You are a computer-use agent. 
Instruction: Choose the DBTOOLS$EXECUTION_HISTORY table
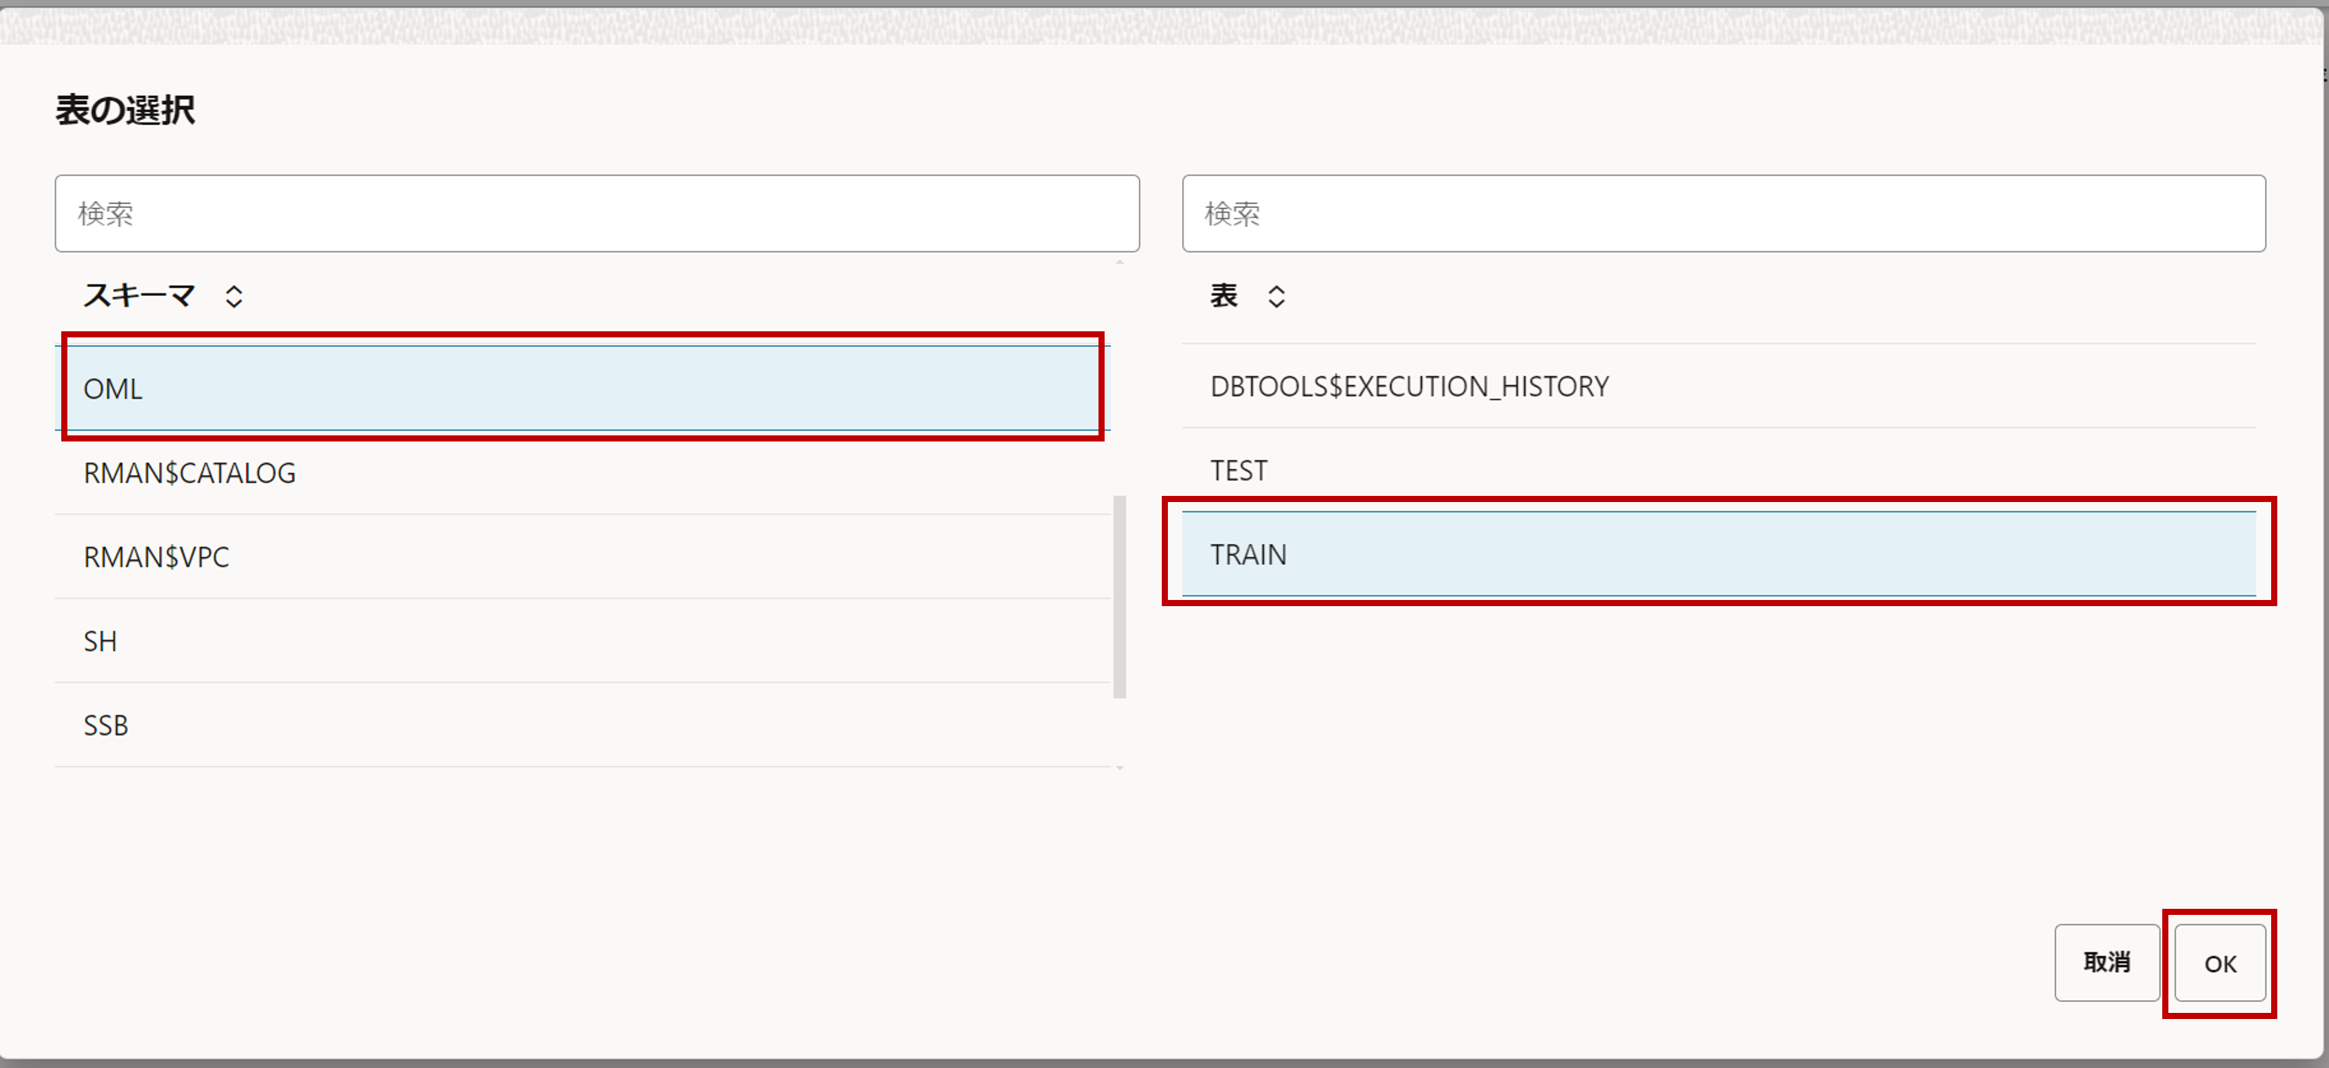coord(1409,386)
